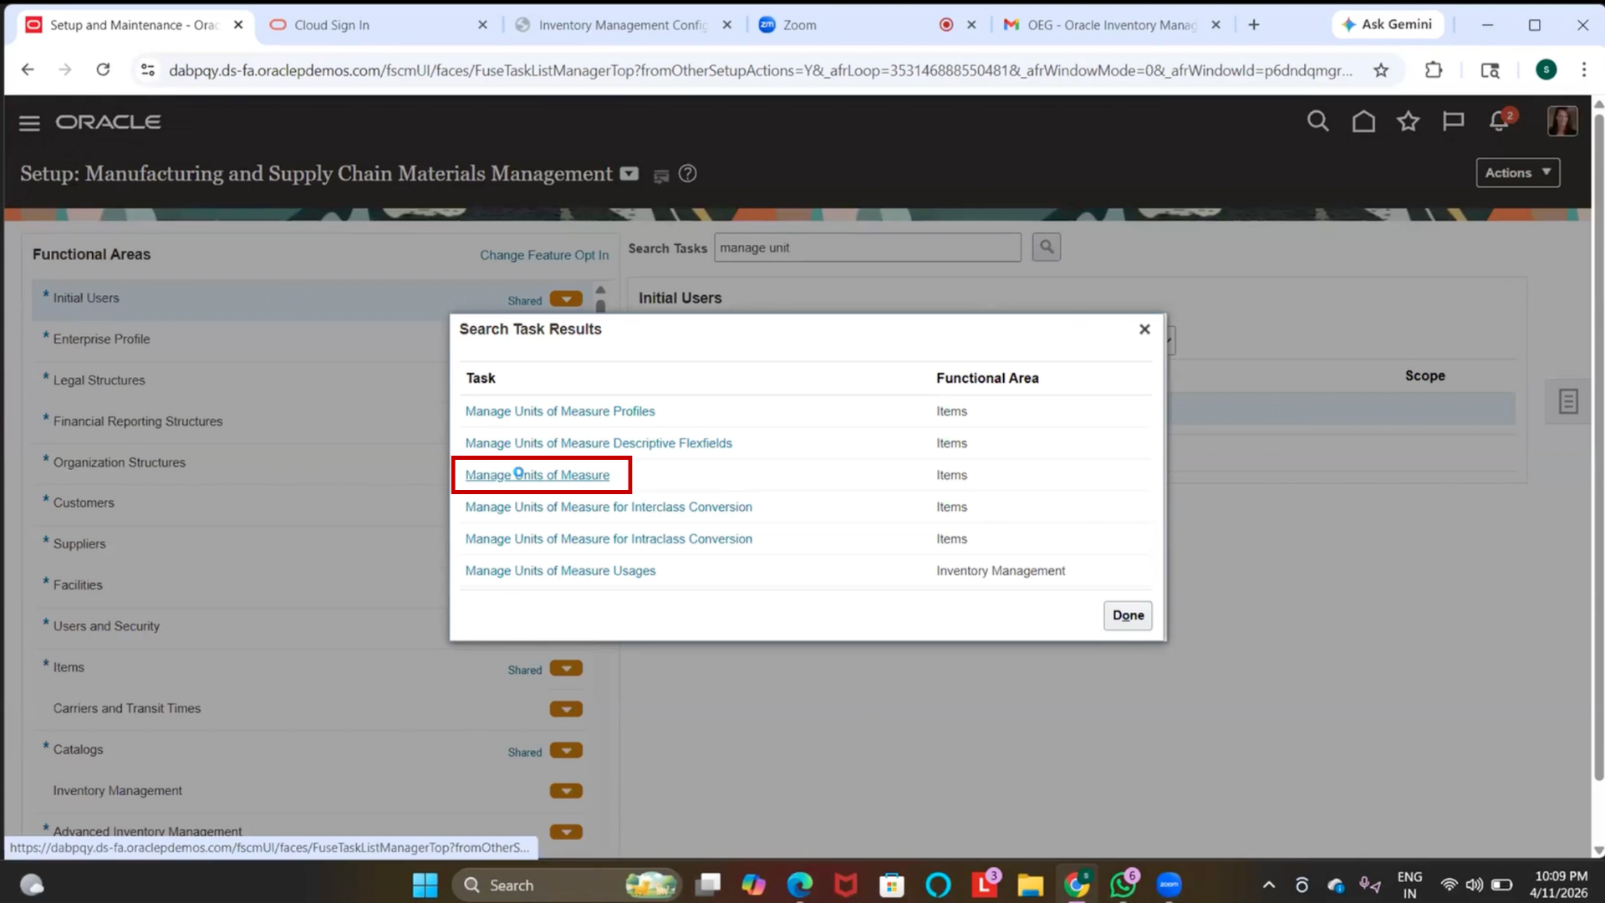Open WhatsApp from the taskbar
This screenshot has width=1605, height=903.
[x=1122, y=885]
